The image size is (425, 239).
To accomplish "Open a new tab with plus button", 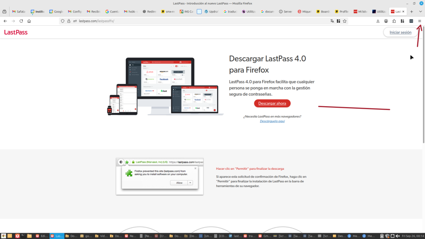I will click(x=412, y=12).
